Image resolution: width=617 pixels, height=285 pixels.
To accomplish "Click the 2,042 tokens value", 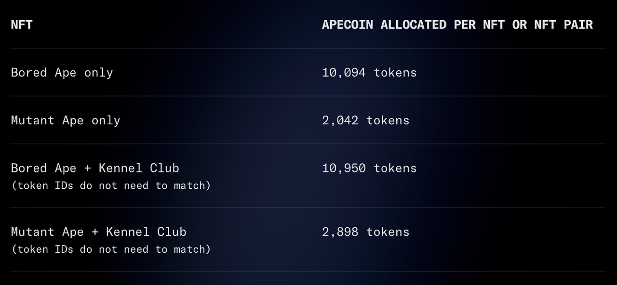I will coord(365,120).
